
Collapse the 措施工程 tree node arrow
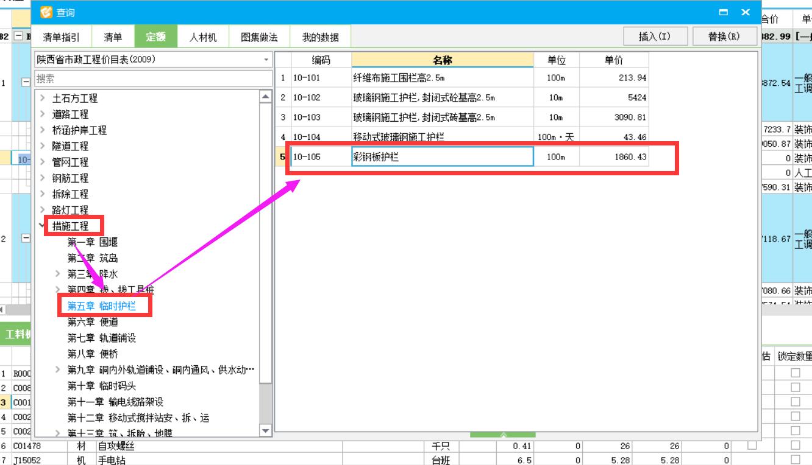click(x=42, y=226)
